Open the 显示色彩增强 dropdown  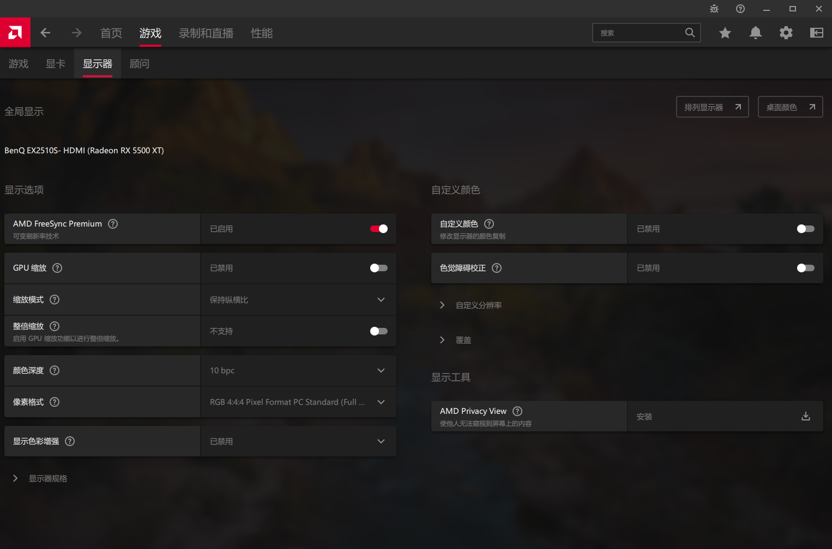pyautogui.click(x=299, y=441)
